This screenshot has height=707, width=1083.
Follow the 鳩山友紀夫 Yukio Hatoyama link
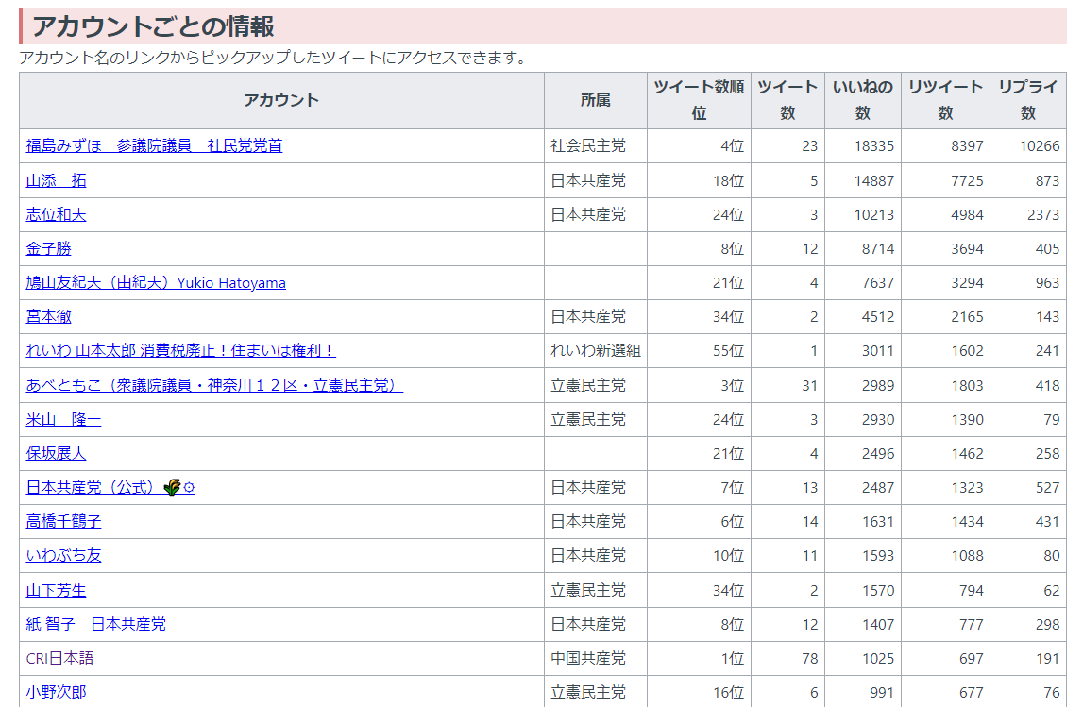click(x=156, y=283)
